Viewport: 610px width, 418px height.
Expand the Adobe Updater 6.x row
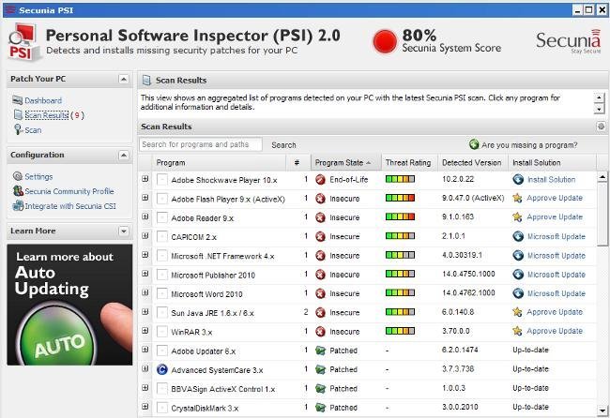[145, 350]
